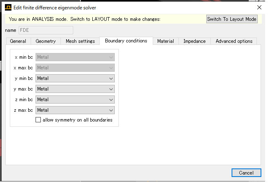Expand the y max bc dropdown

point(75,89)
